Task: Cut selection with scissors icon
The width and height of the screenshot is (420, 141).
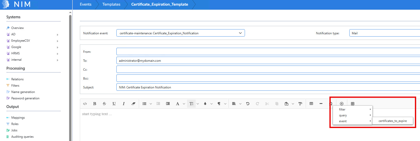Action: pos(267,104)
